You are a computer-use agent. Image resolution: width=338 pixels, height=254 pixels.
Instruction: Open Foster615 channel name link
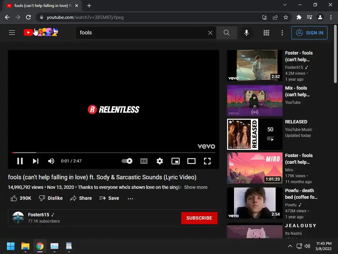[x=39, y=215]
